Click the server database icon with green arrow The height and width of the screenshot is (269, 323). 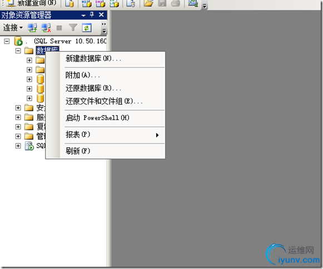pos(18,41)
